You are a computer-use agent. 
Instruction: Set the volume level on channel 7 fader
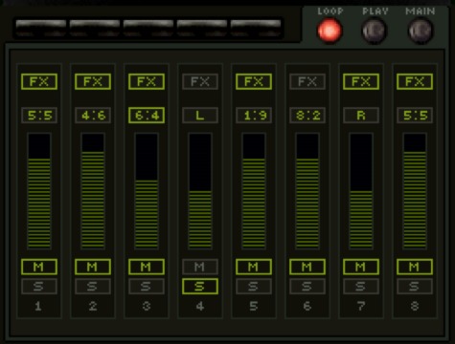pos(361,191)
